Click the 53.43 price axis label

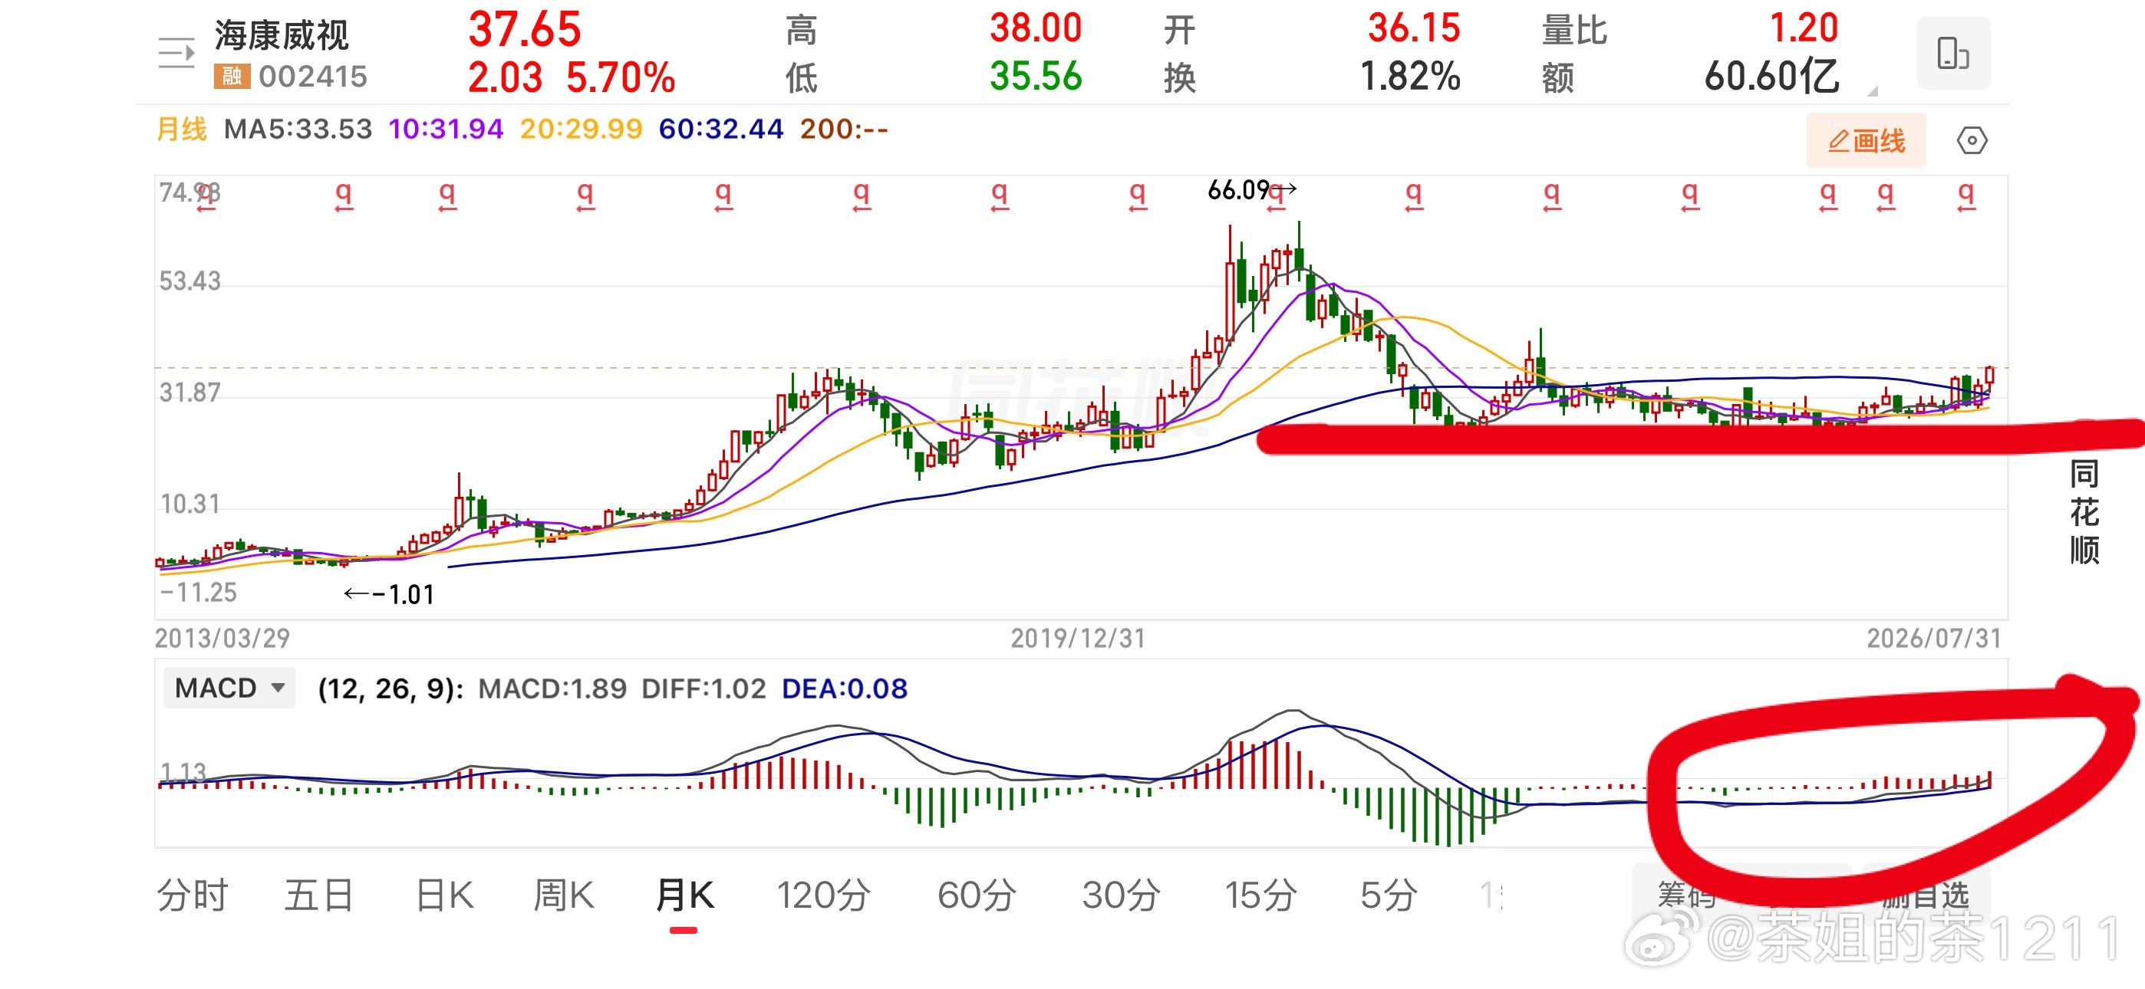coord(189,281)
